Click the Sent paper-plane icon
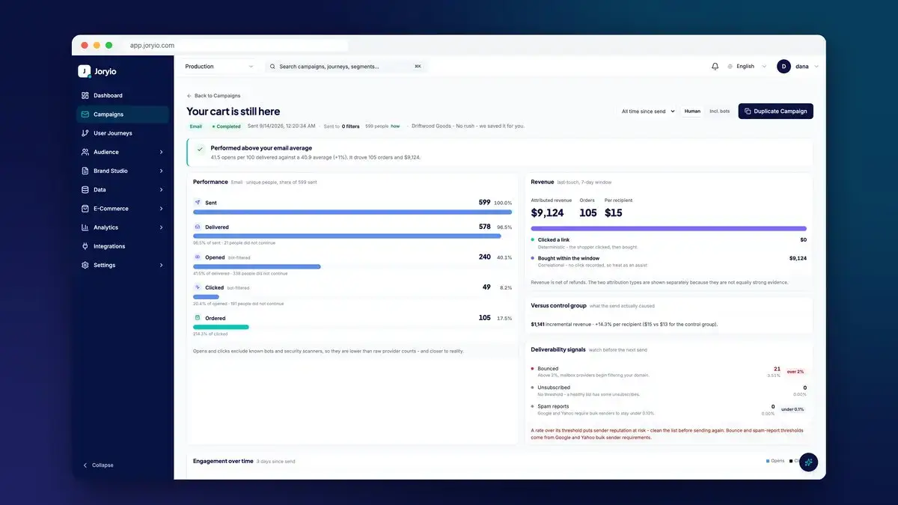The image size is (898, 505). click(198, 203)
